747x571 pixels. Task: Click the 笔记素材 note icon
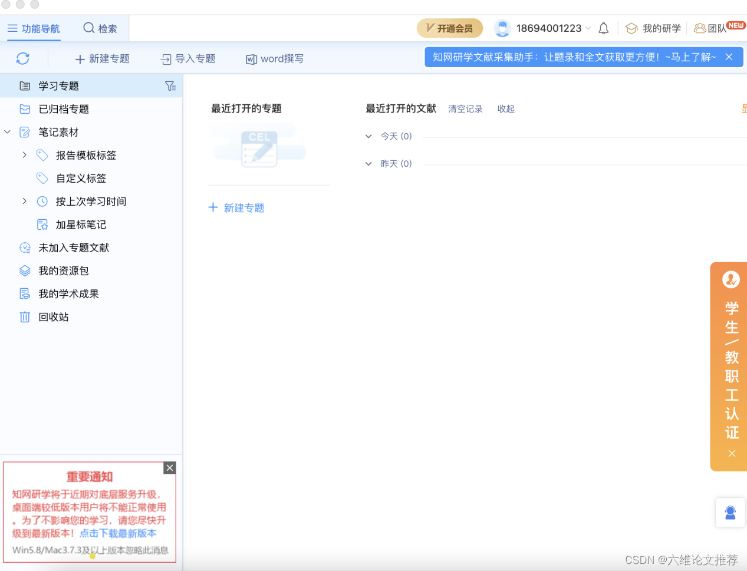[25, 132]
